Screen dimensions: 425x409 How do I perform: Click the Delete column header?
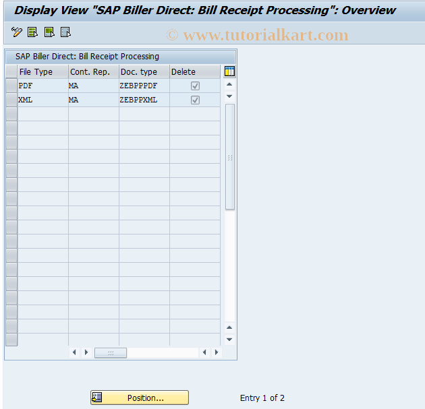coord(195,71)
